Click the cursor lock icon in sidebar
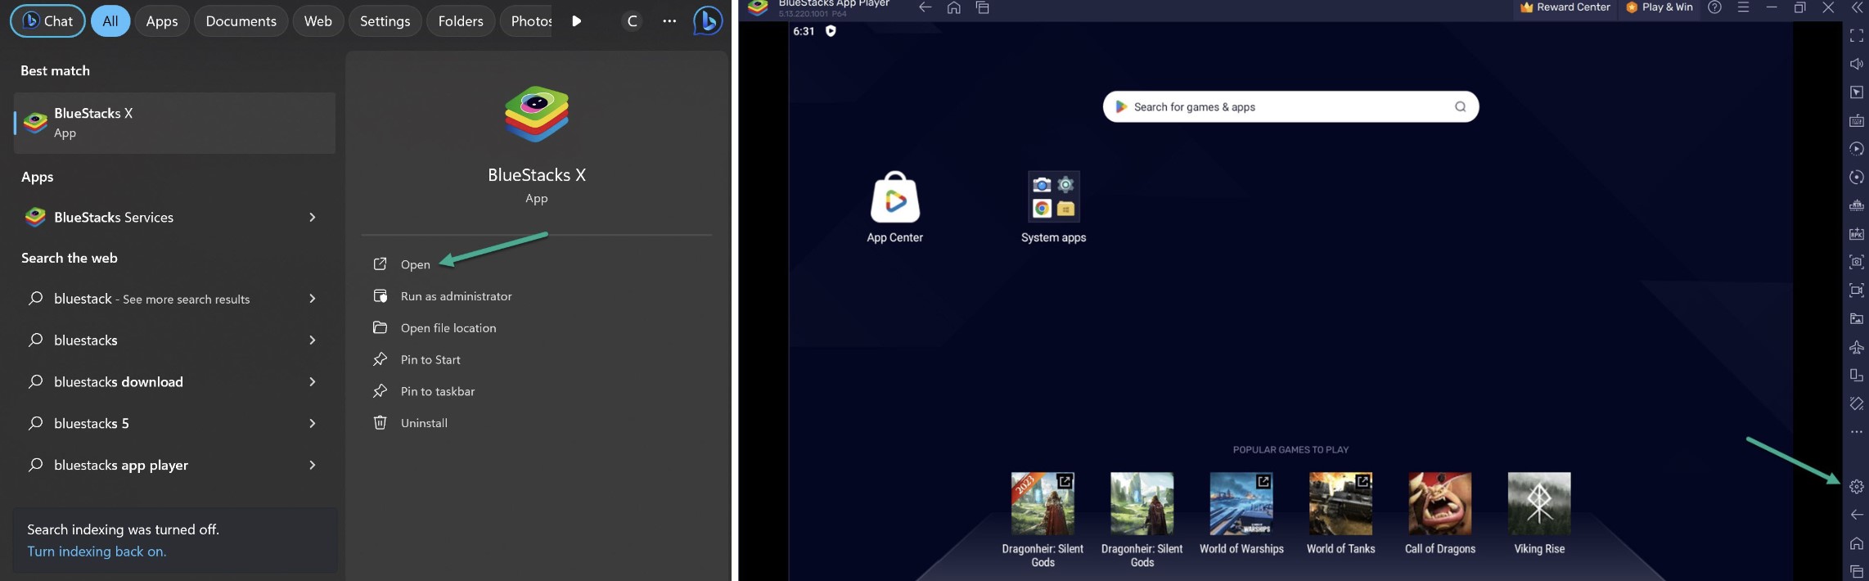The width and height of the screenshot is (1869, 581). tap(1856, 92)
